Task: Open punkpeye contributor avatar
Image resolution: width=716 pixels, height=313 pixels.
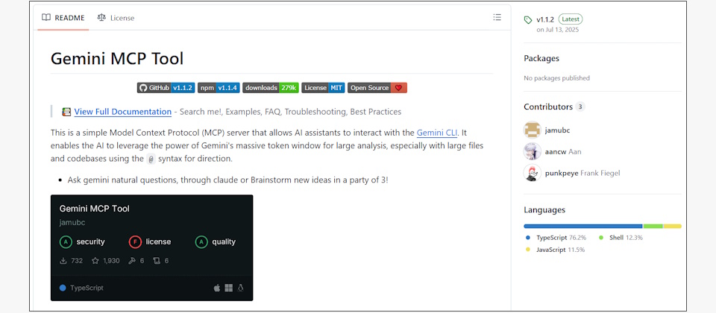Action: click(532, 173)
